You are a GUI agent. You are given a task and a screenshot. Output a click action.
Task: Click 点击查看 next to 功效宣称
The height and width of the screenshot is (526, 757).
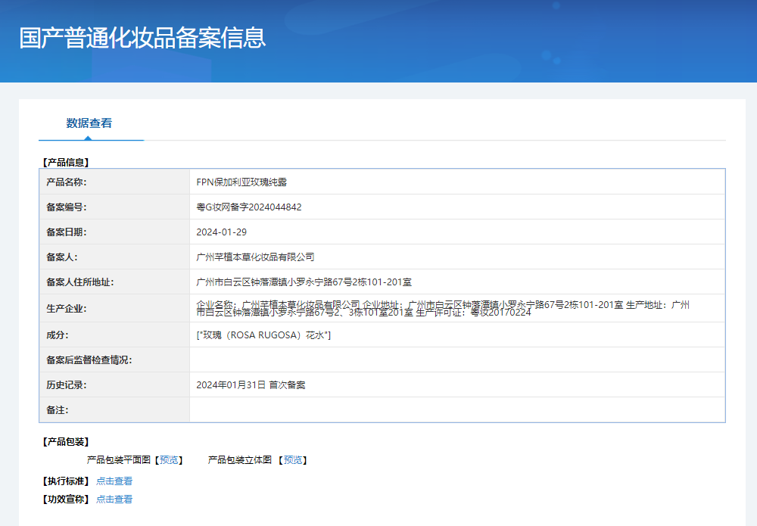coord(114,500)
